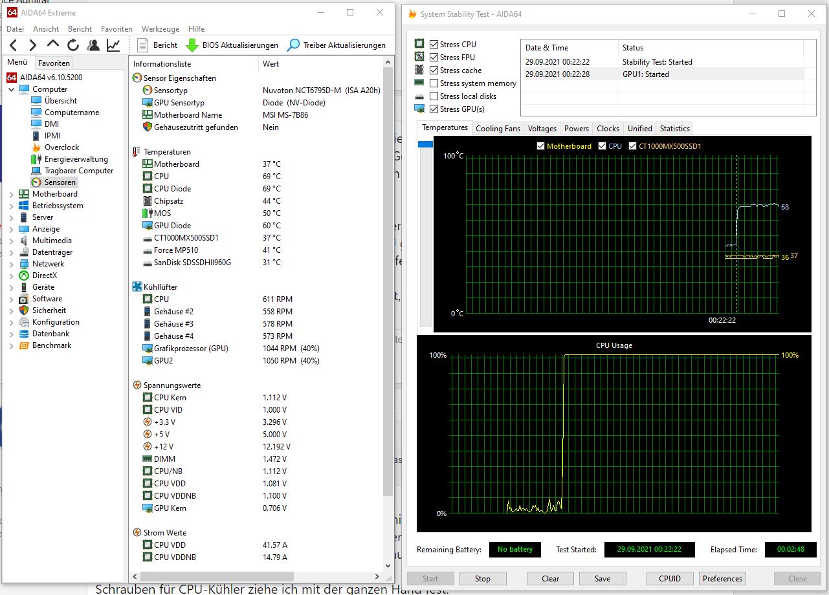Click the Informationsliste column header

click(194, 64)
